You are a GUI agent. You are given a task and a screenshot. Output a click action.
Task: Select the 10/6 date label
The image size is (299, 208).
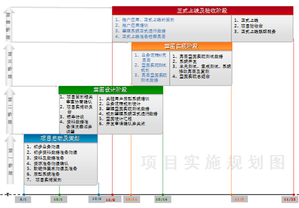click(97, 199)
